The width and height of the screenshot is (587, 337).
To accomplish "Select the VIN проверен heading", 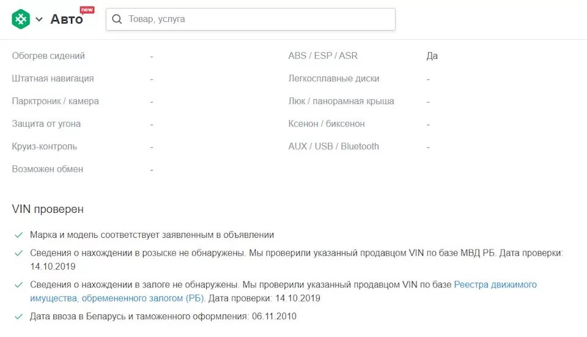I will 48,209.
